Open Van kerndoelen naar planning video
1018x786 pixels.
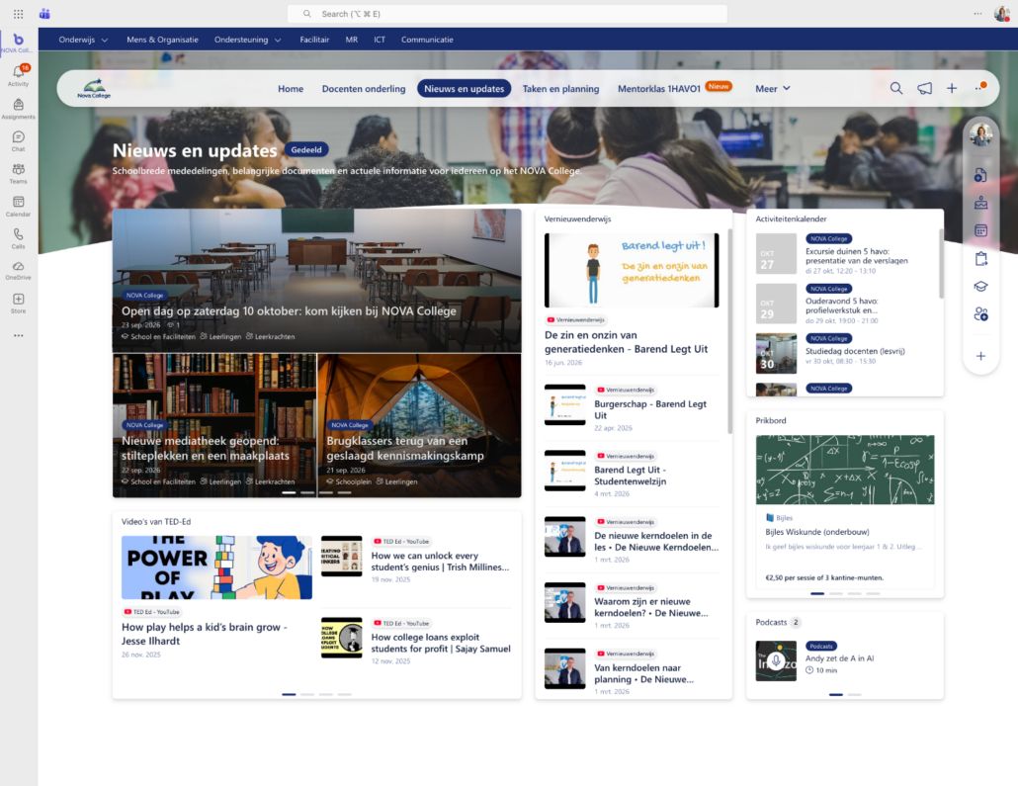click(632, 672)
